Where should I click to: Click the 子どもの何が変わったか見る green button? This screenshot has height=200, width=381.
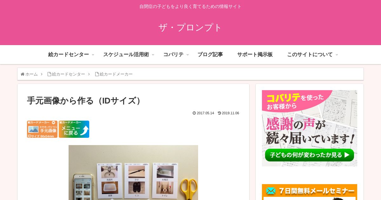coord(310,155)
